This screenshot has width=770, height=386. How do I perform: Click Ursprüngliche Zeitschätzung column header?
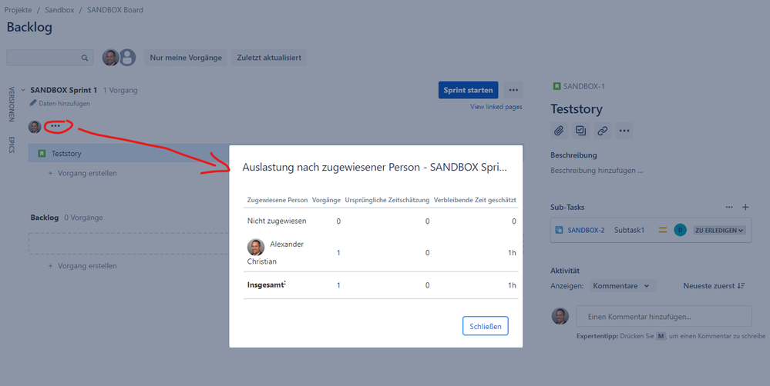(387, 200)
